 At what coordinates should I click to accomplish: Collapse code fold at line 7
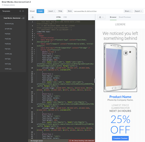click(34, 38)
